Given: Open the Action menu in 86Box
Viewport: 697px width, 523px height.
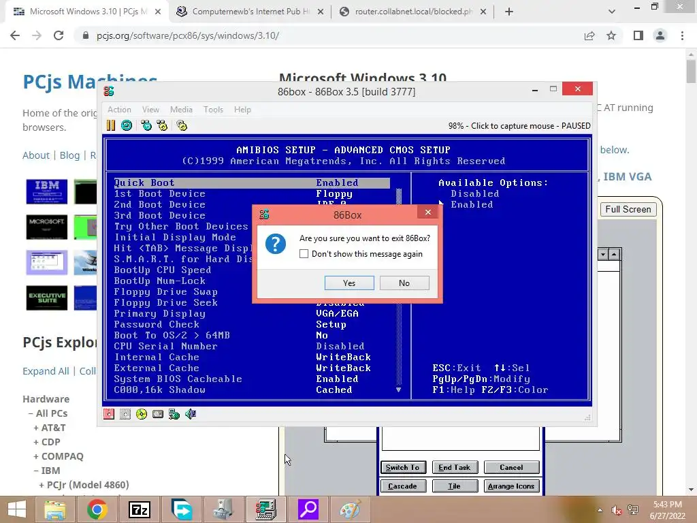Looking at the screenshot, I should pyautogui.click(x=119, y=110).
